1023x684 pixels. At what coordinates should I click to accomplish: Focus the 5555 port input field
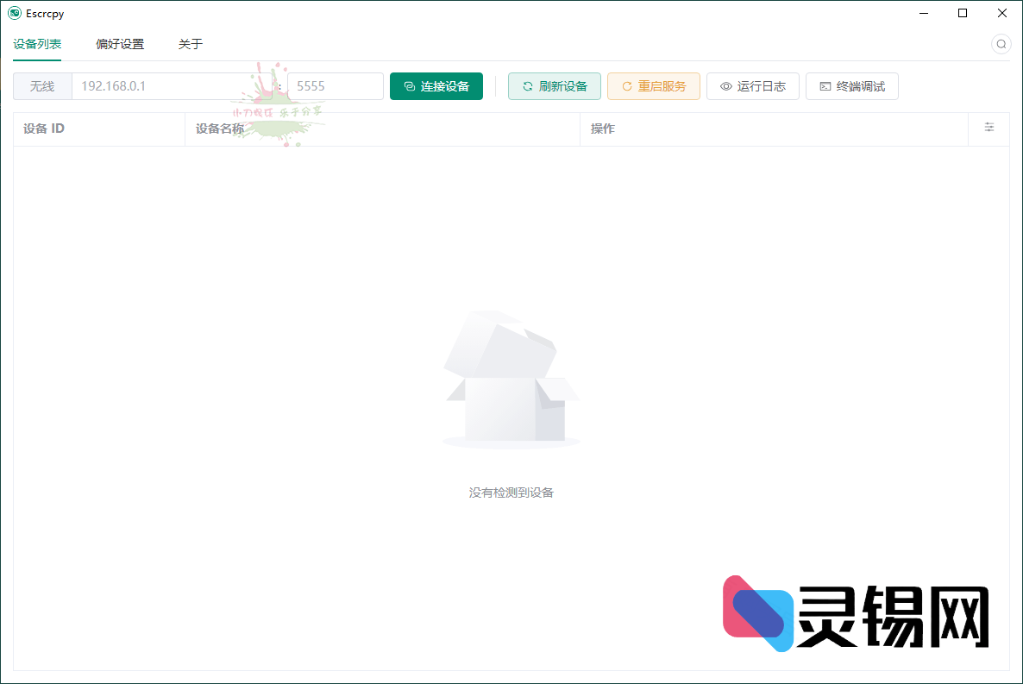335,86
